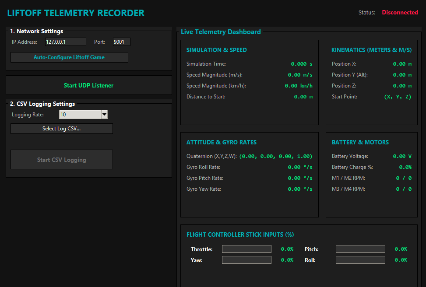Click the Auto-Configure Liftoff Game button
The height and width of the screenshot is (287, 426).
click(69, 57)
